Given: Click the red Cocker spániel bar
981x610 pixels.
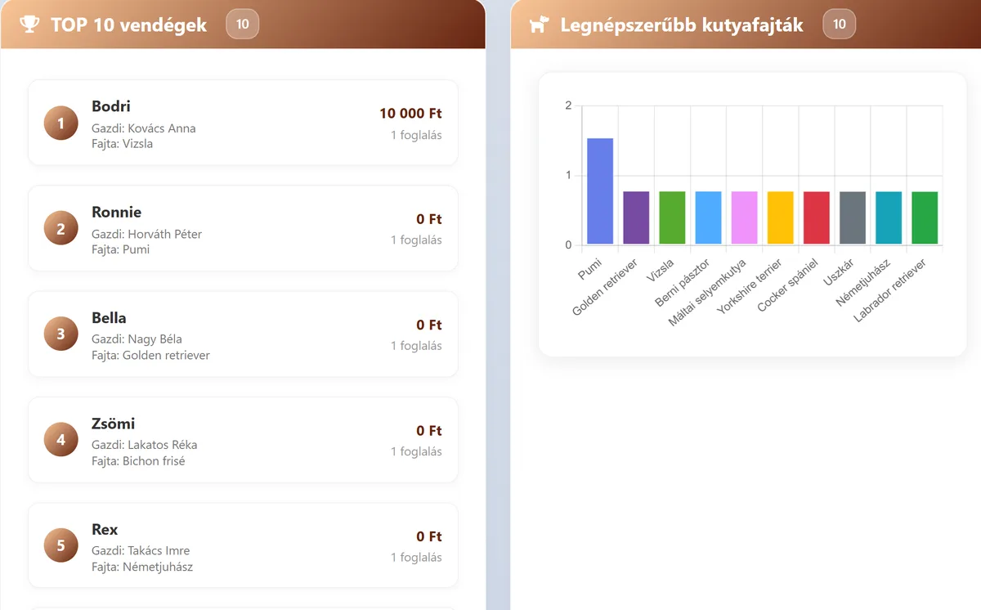Looking at the screenshot, I should 816,218.
